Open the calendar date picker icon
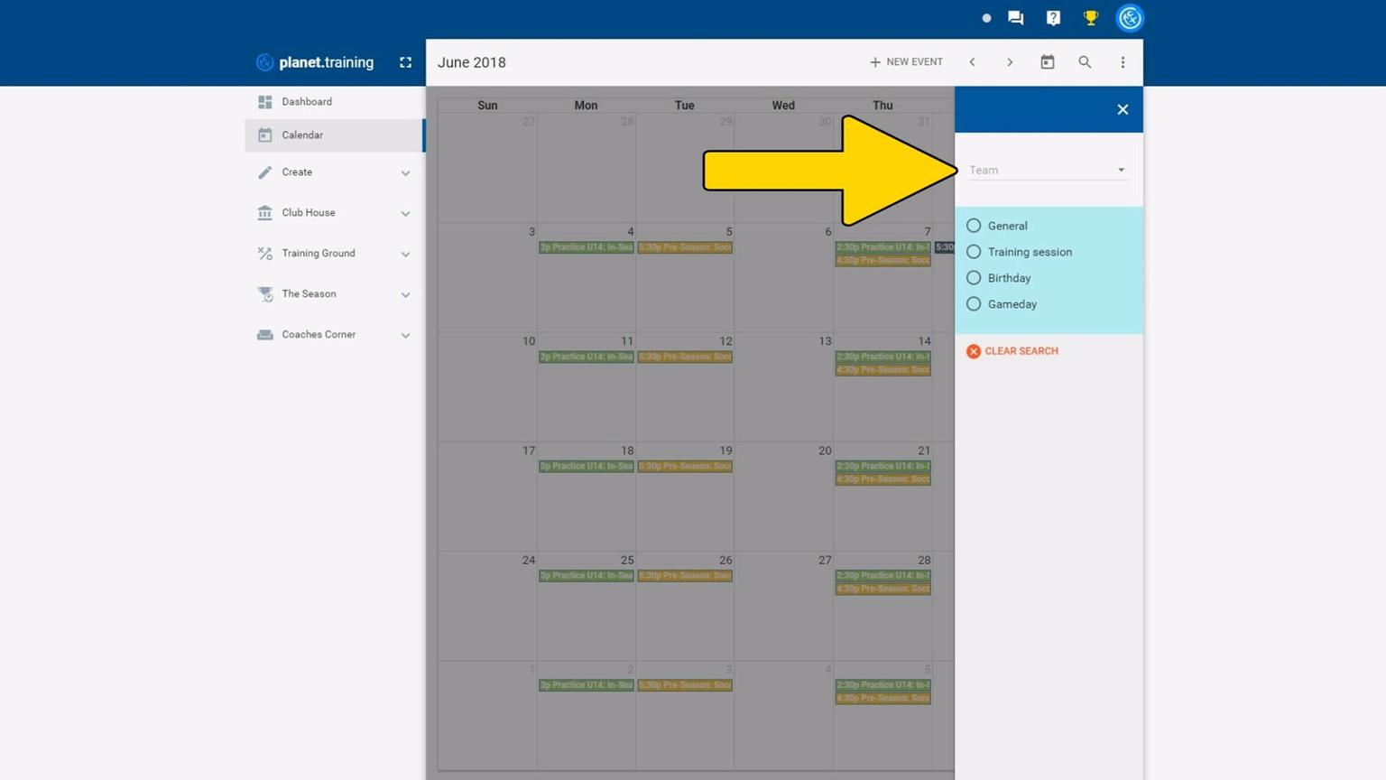Image resolution: width=1386 pixels, height=780 pixels. (x=1047, y=62)
